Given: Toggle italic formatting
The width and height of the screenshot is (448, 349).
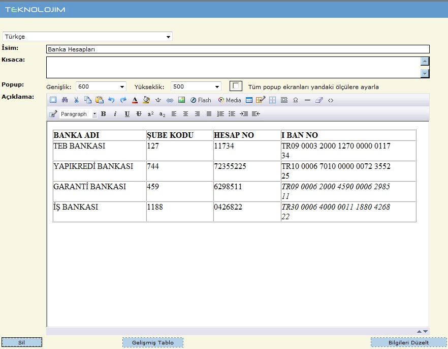Looking at the screenshot, I should (115, 114).
